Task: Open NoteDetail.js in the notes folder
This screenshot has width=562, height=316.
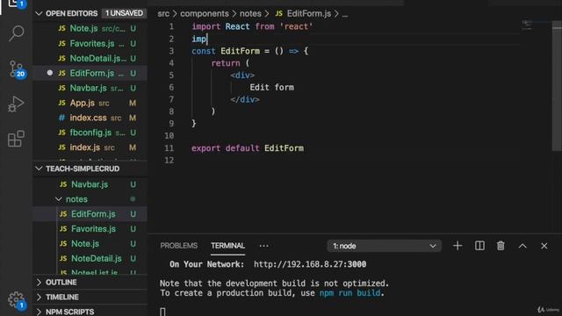Action: [x=90, y=258]
